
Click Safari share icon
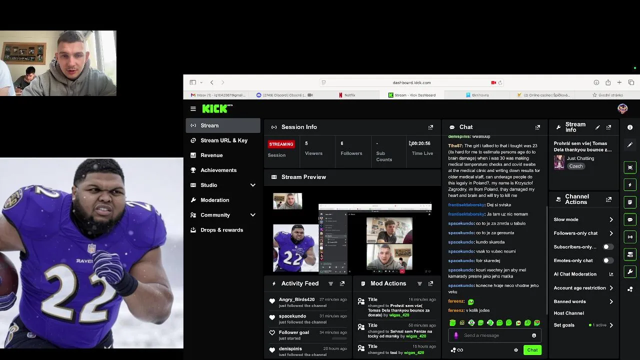point(608,82)
